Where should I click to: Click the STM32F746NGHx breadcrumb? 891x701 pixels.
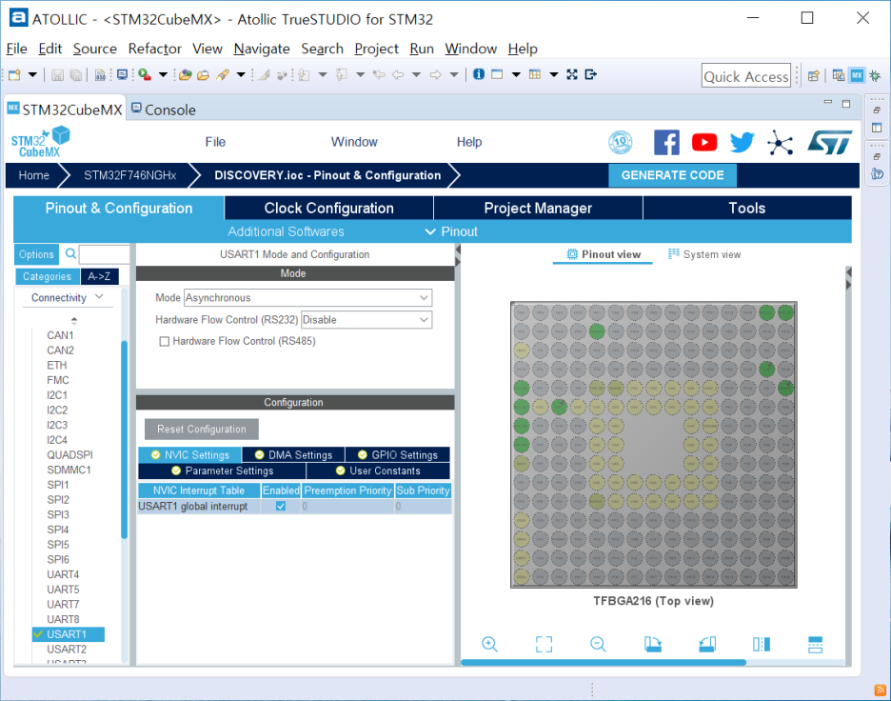(130, 175)
